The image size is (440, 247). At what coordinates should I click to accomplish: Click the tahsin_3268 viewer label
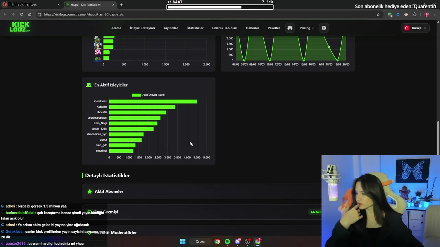pyautogui.click(x=99, y=129)
